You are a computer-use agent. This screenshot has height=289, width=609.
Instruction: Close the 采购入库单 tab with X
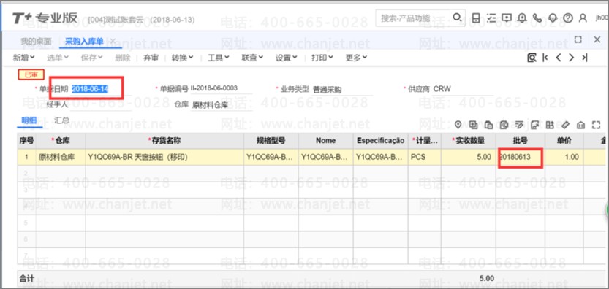113,41
